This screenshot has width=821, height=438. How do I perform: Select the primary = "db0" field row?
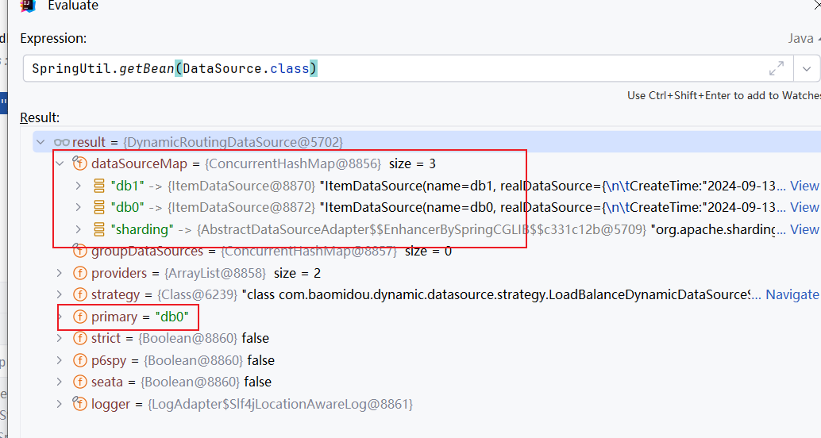click(x=131, y=317)
